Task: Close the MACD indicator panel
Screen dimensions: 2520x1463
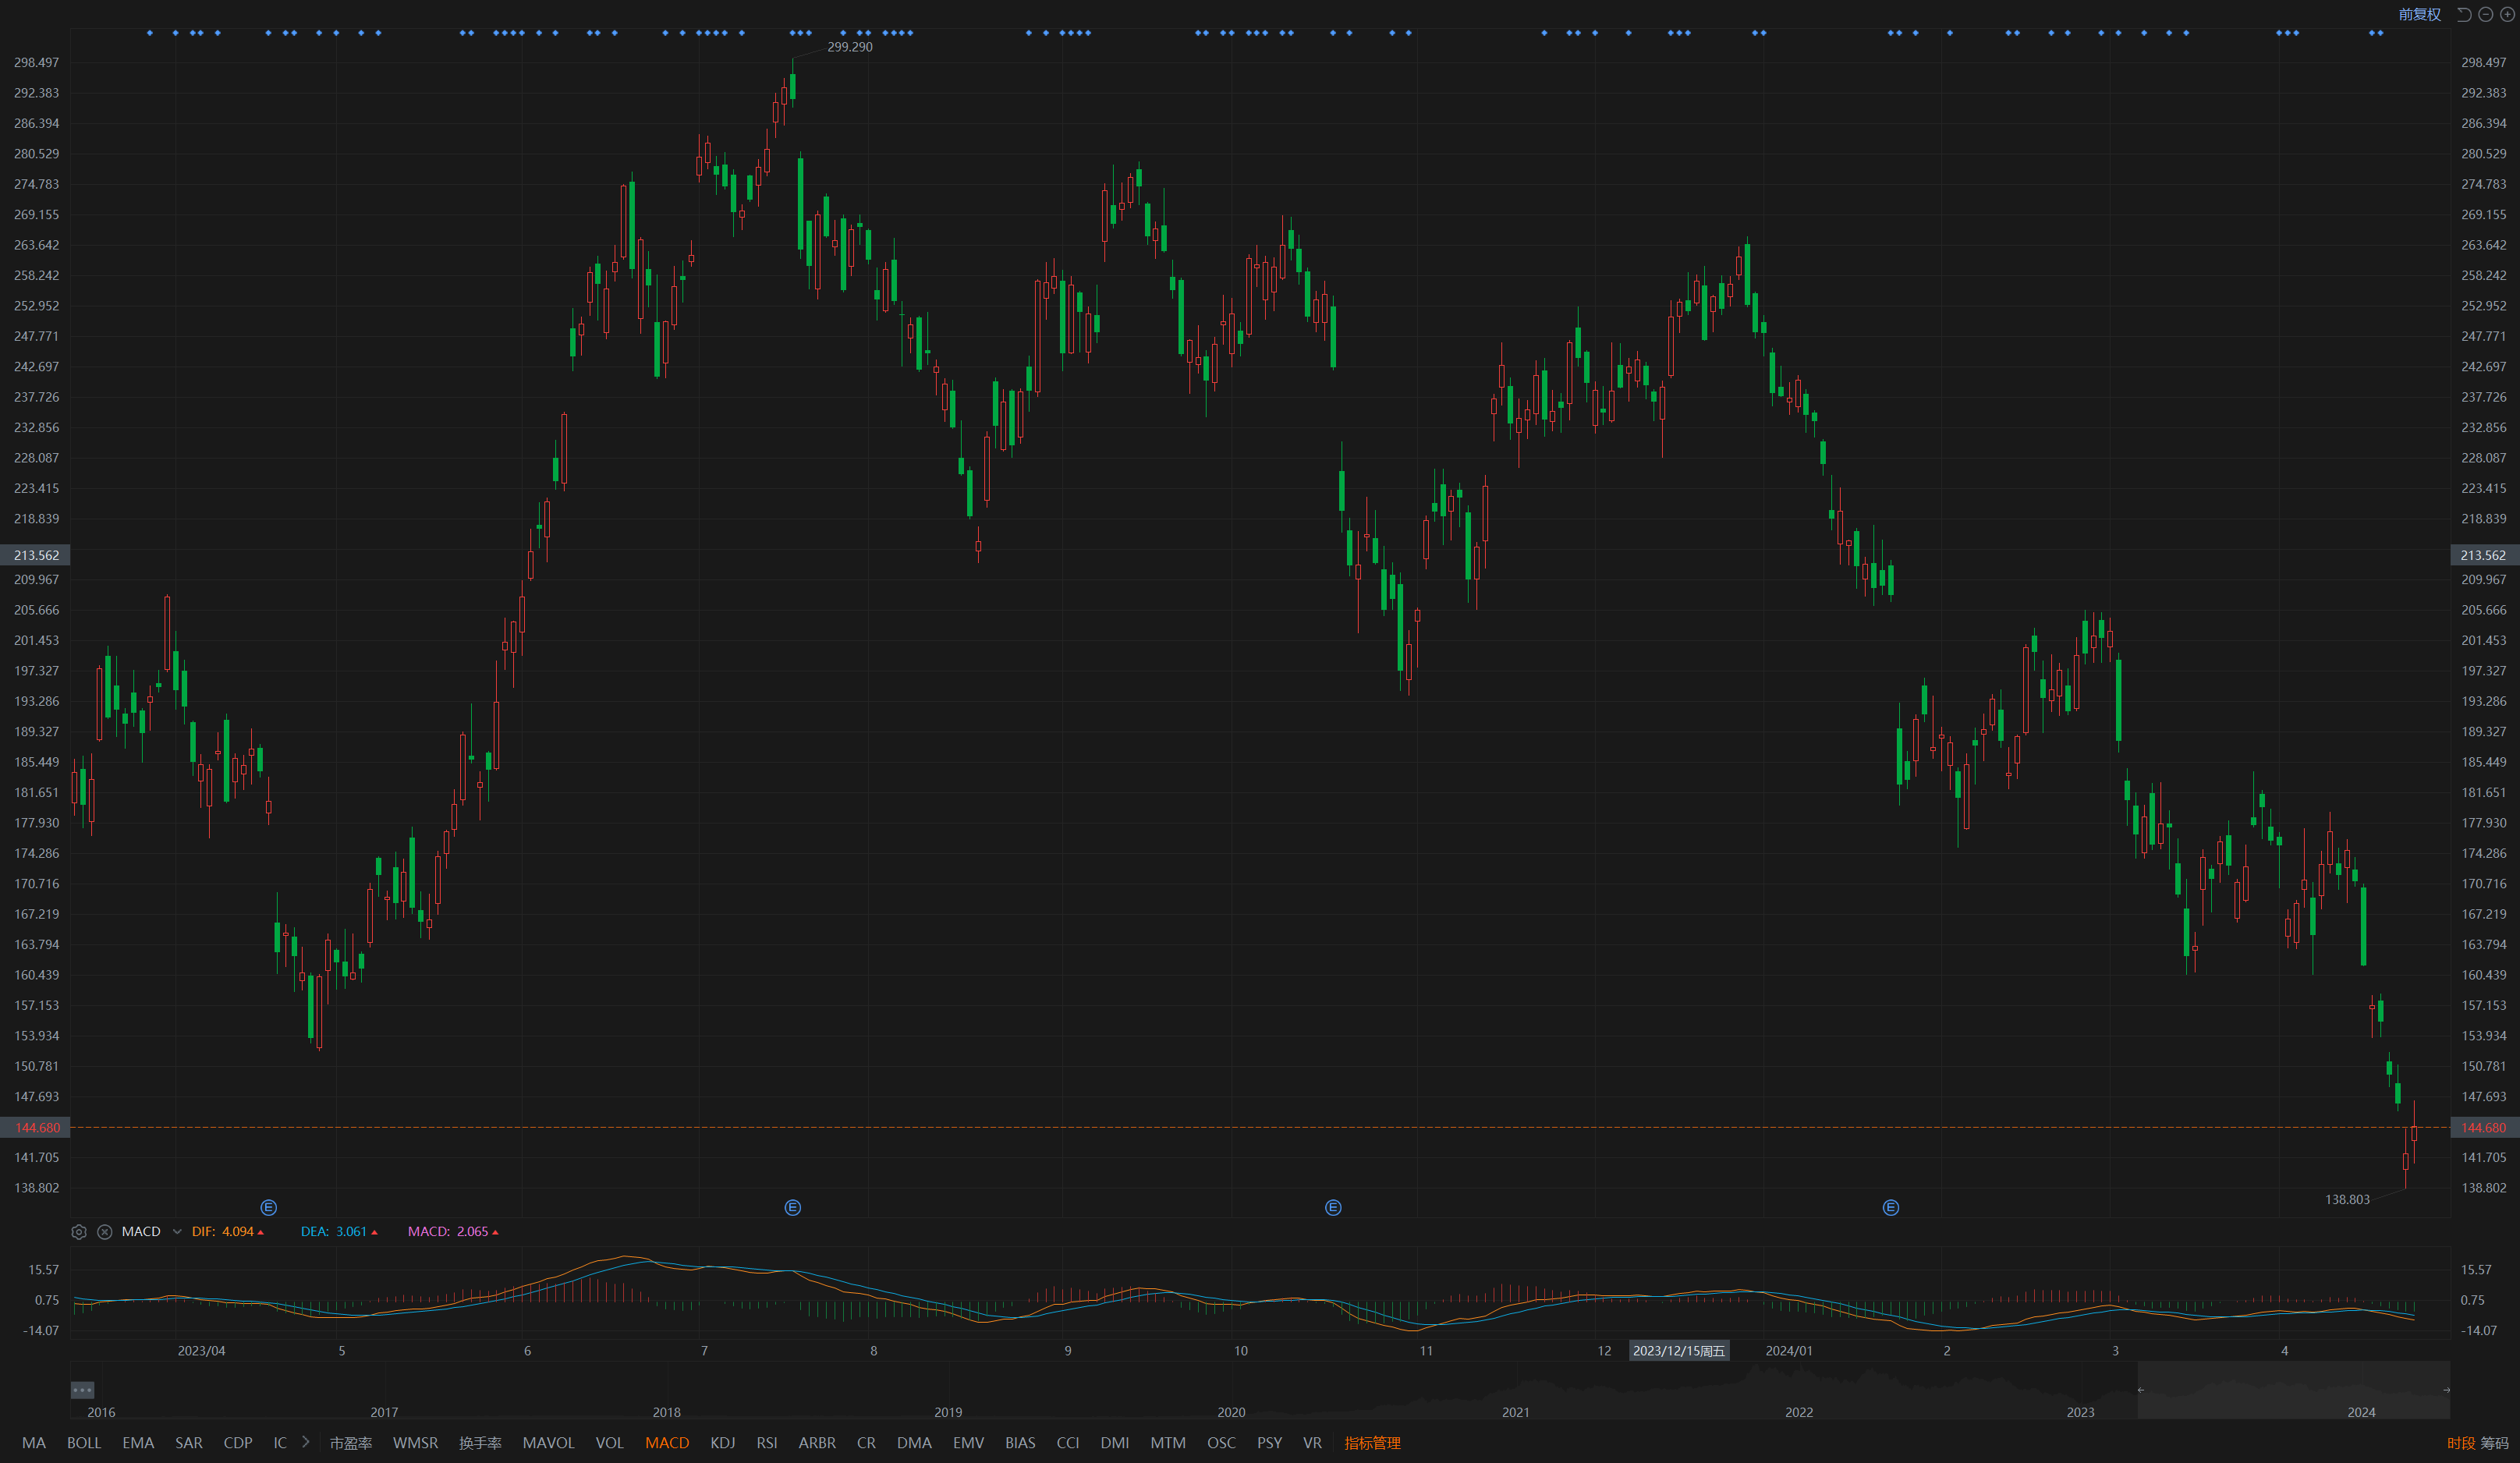Action: point(104,1231)
